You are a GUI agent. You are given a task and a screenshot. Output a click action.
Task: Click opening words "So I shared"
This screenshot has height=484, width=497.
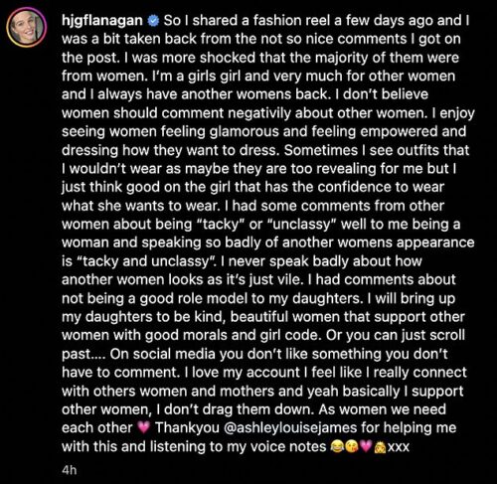[202, 21]
